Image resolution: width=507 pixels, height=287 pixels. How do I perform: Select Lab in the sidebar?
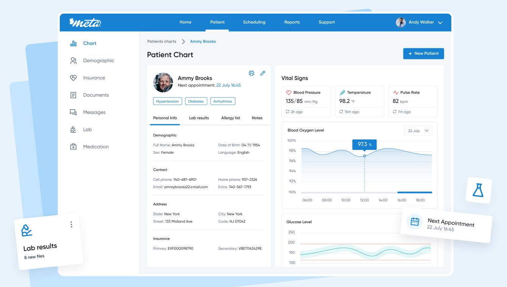click(x=87, y=130)
